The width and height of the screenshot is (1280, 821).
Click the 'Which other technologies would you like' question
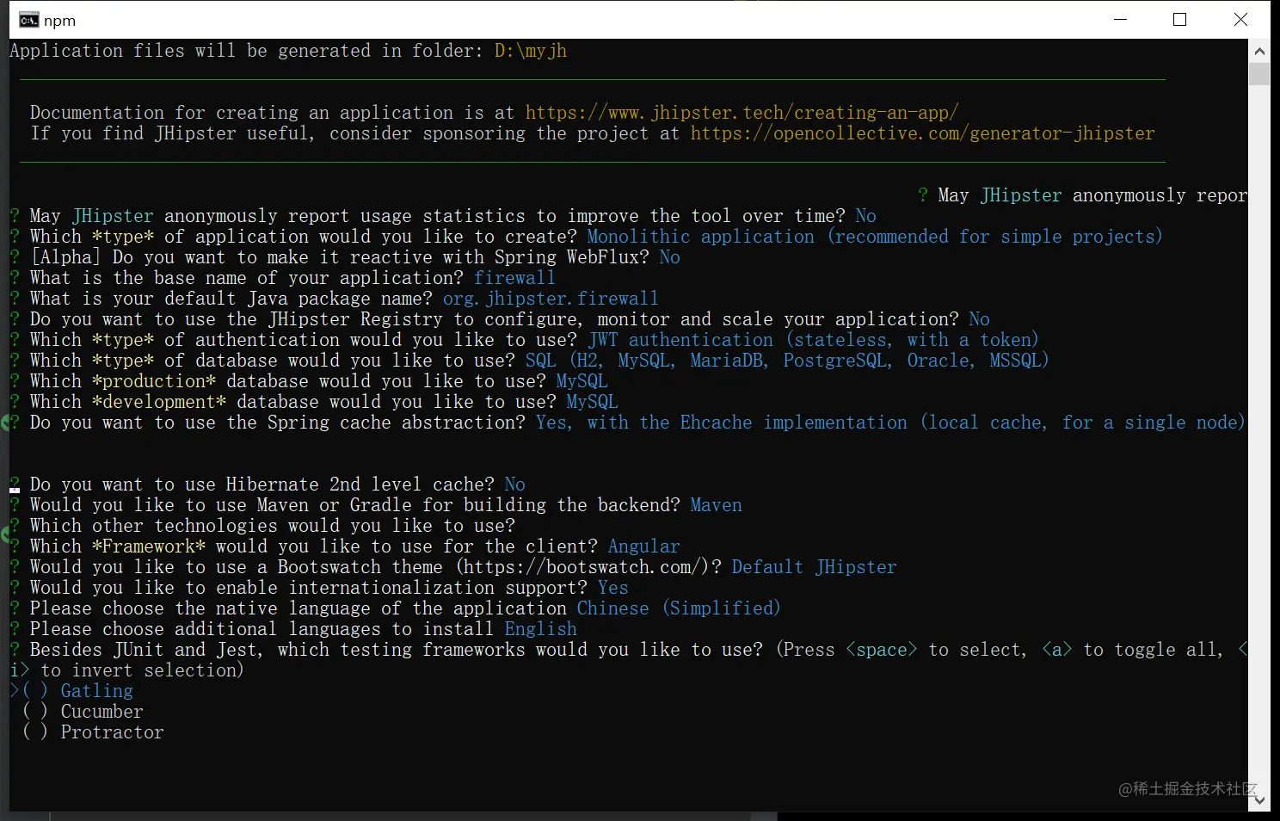[x=272, y=526]
